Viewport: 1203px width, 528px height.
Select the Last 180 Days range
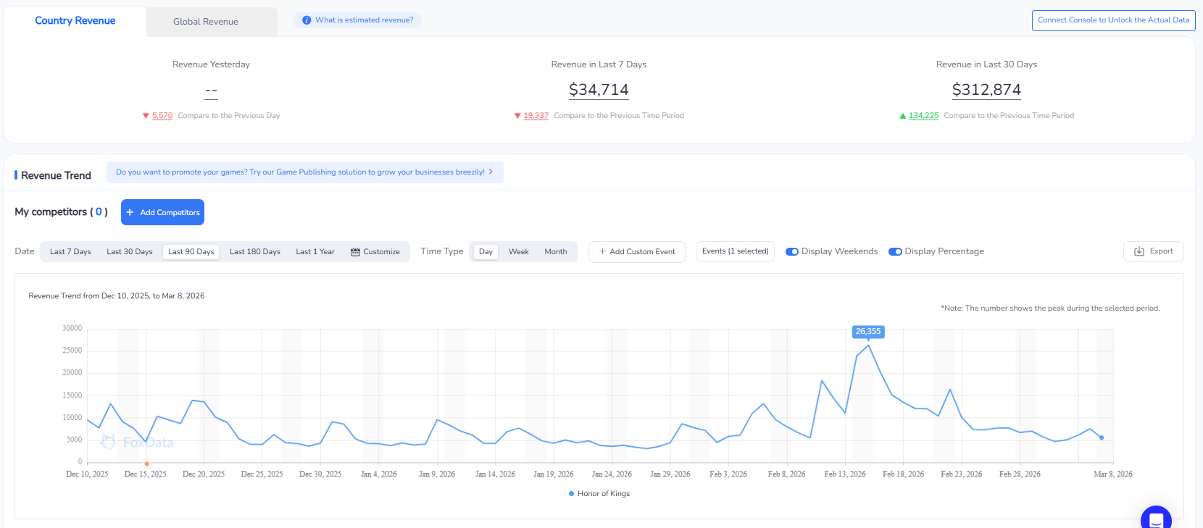pos(254,252)
